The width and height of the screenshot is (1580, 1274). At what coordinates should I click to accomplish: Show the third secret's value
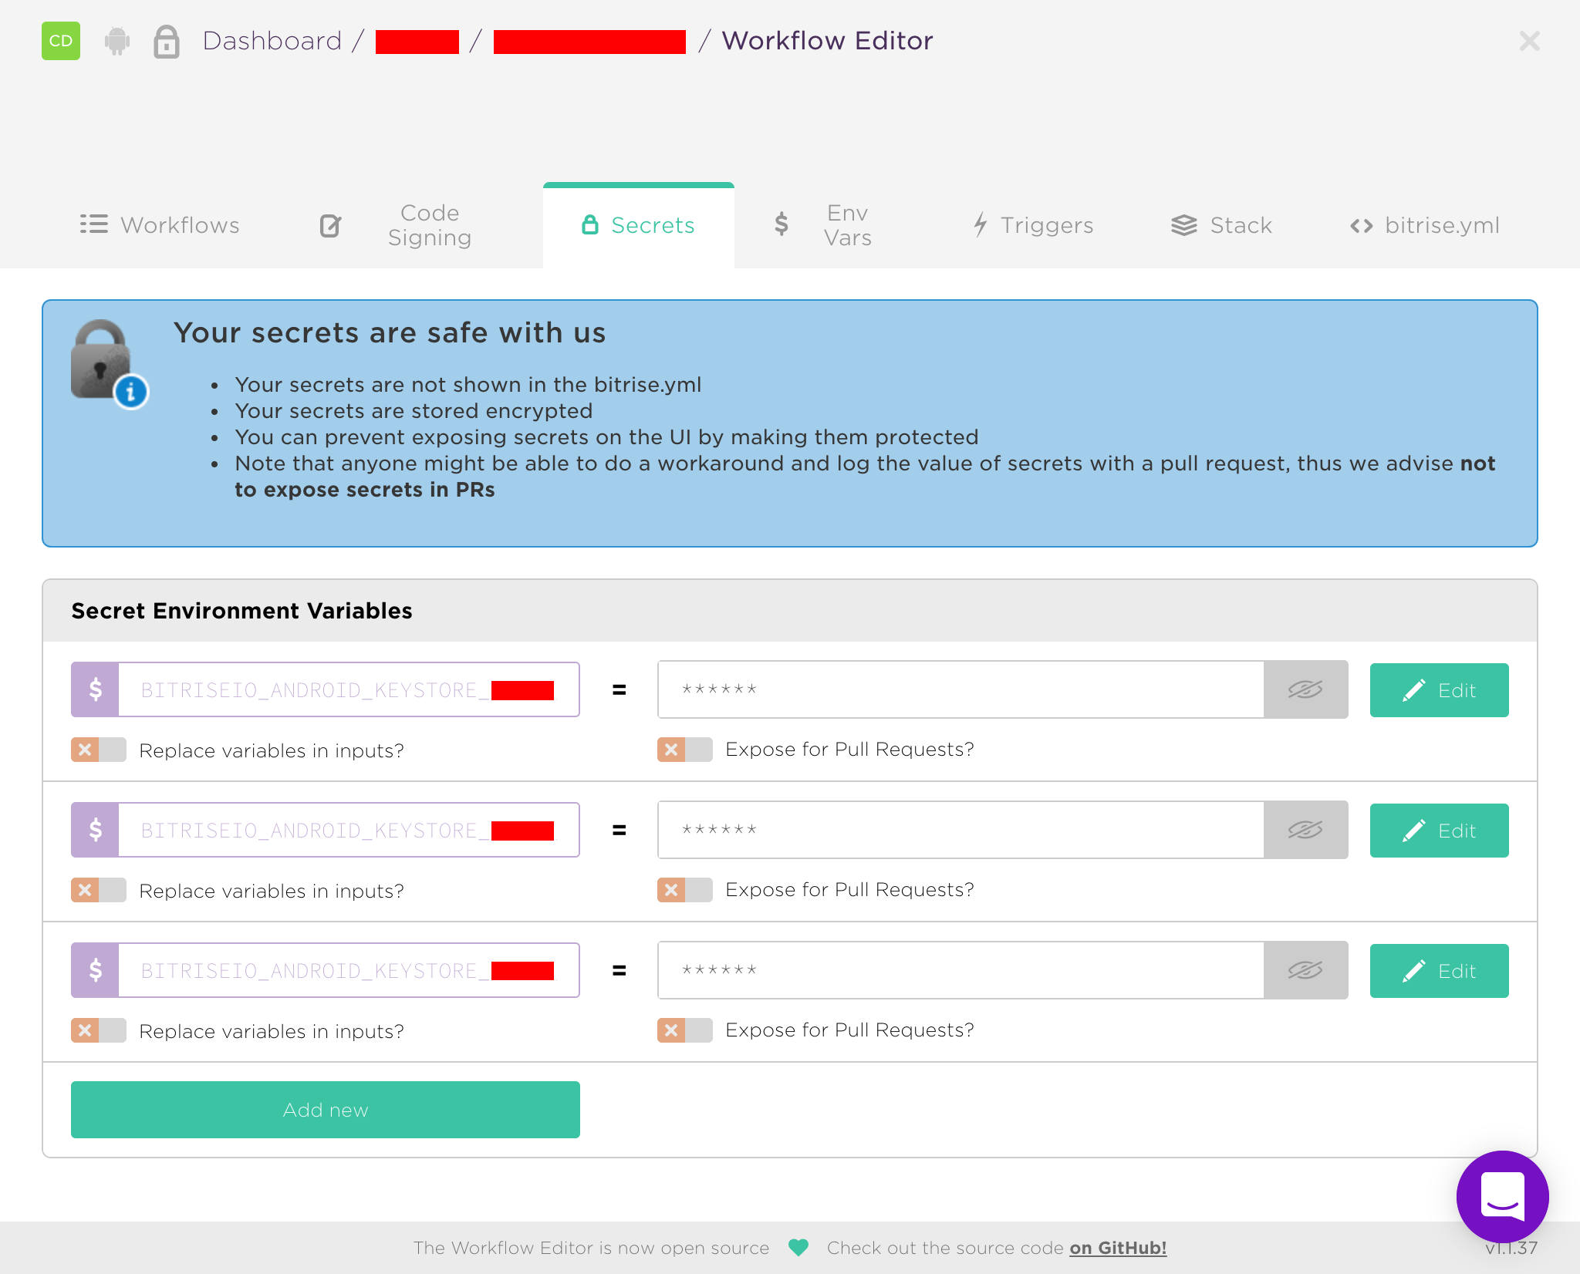tap(1305, 970)
